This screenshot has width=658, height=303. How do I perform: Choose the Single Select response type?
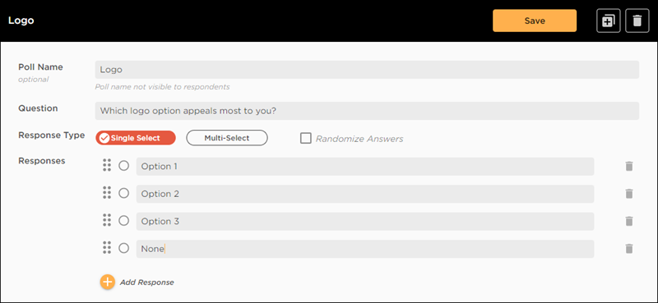pyautogui.click(x=136, y=138)
